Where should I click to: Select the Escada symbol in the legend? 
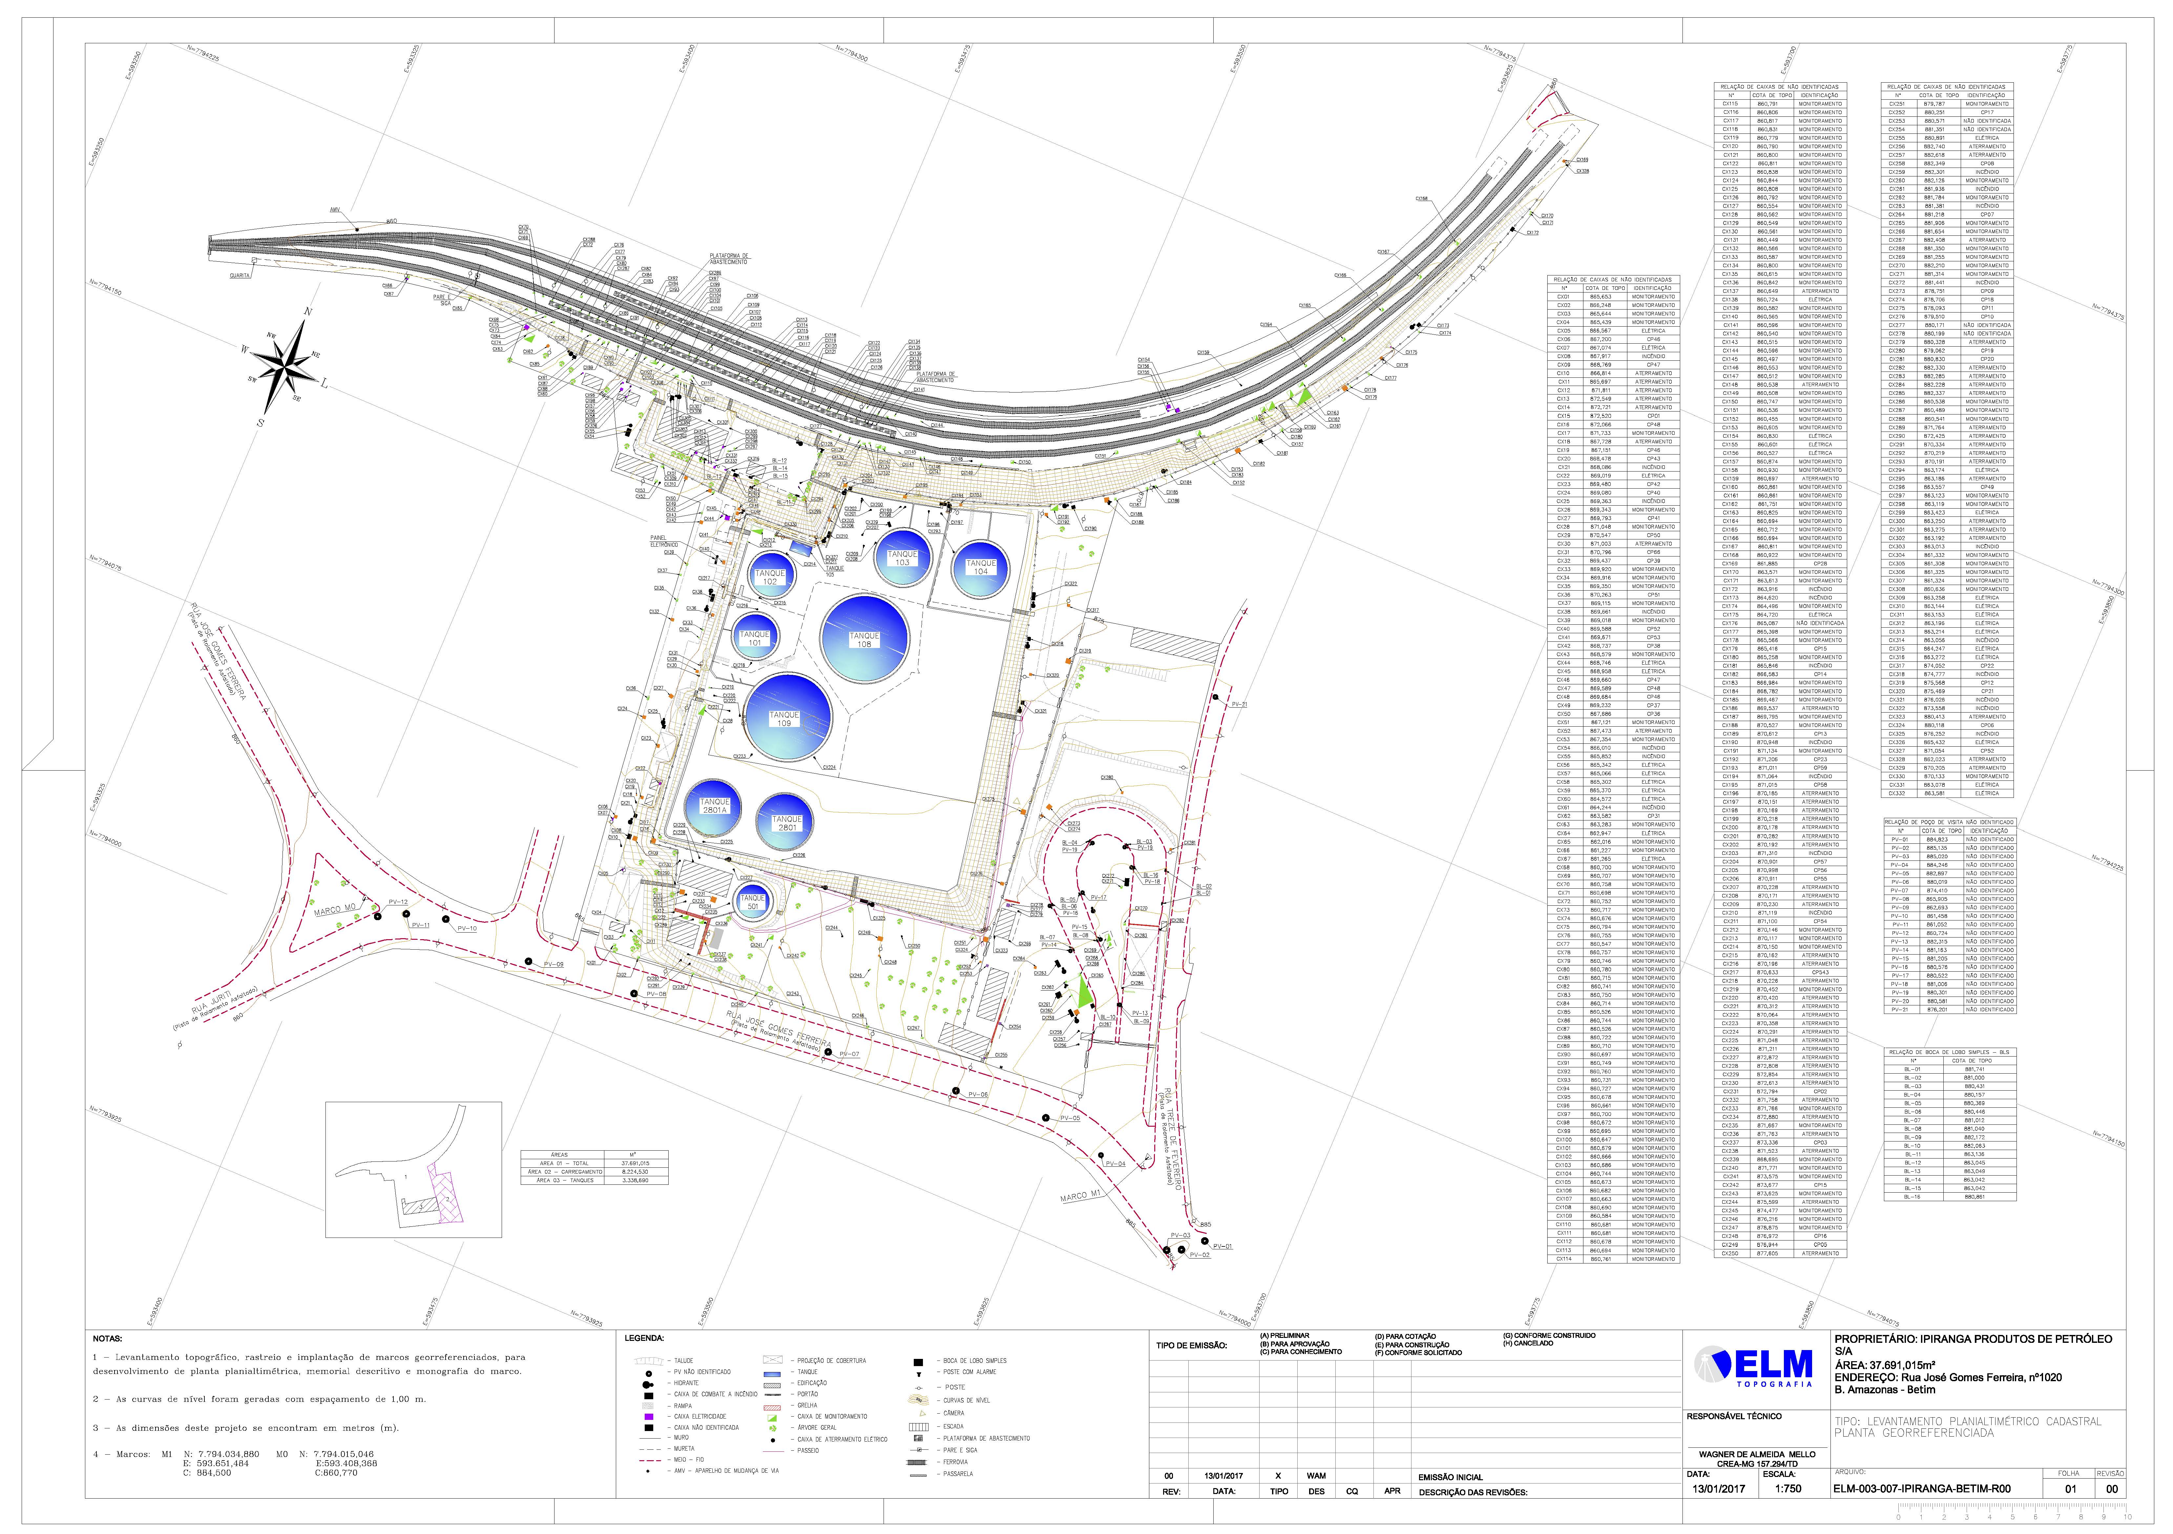coord(919,1427)
